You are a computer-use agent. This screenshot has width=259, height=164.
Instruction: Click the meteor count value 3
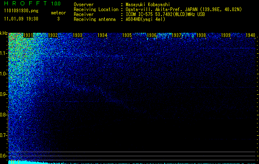58,19
